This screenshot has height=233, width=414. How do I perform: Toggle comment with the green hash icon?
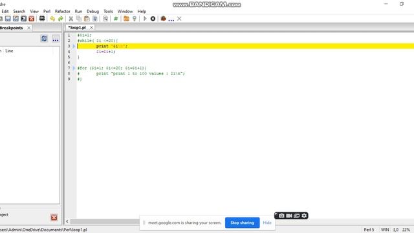(116, 19)
